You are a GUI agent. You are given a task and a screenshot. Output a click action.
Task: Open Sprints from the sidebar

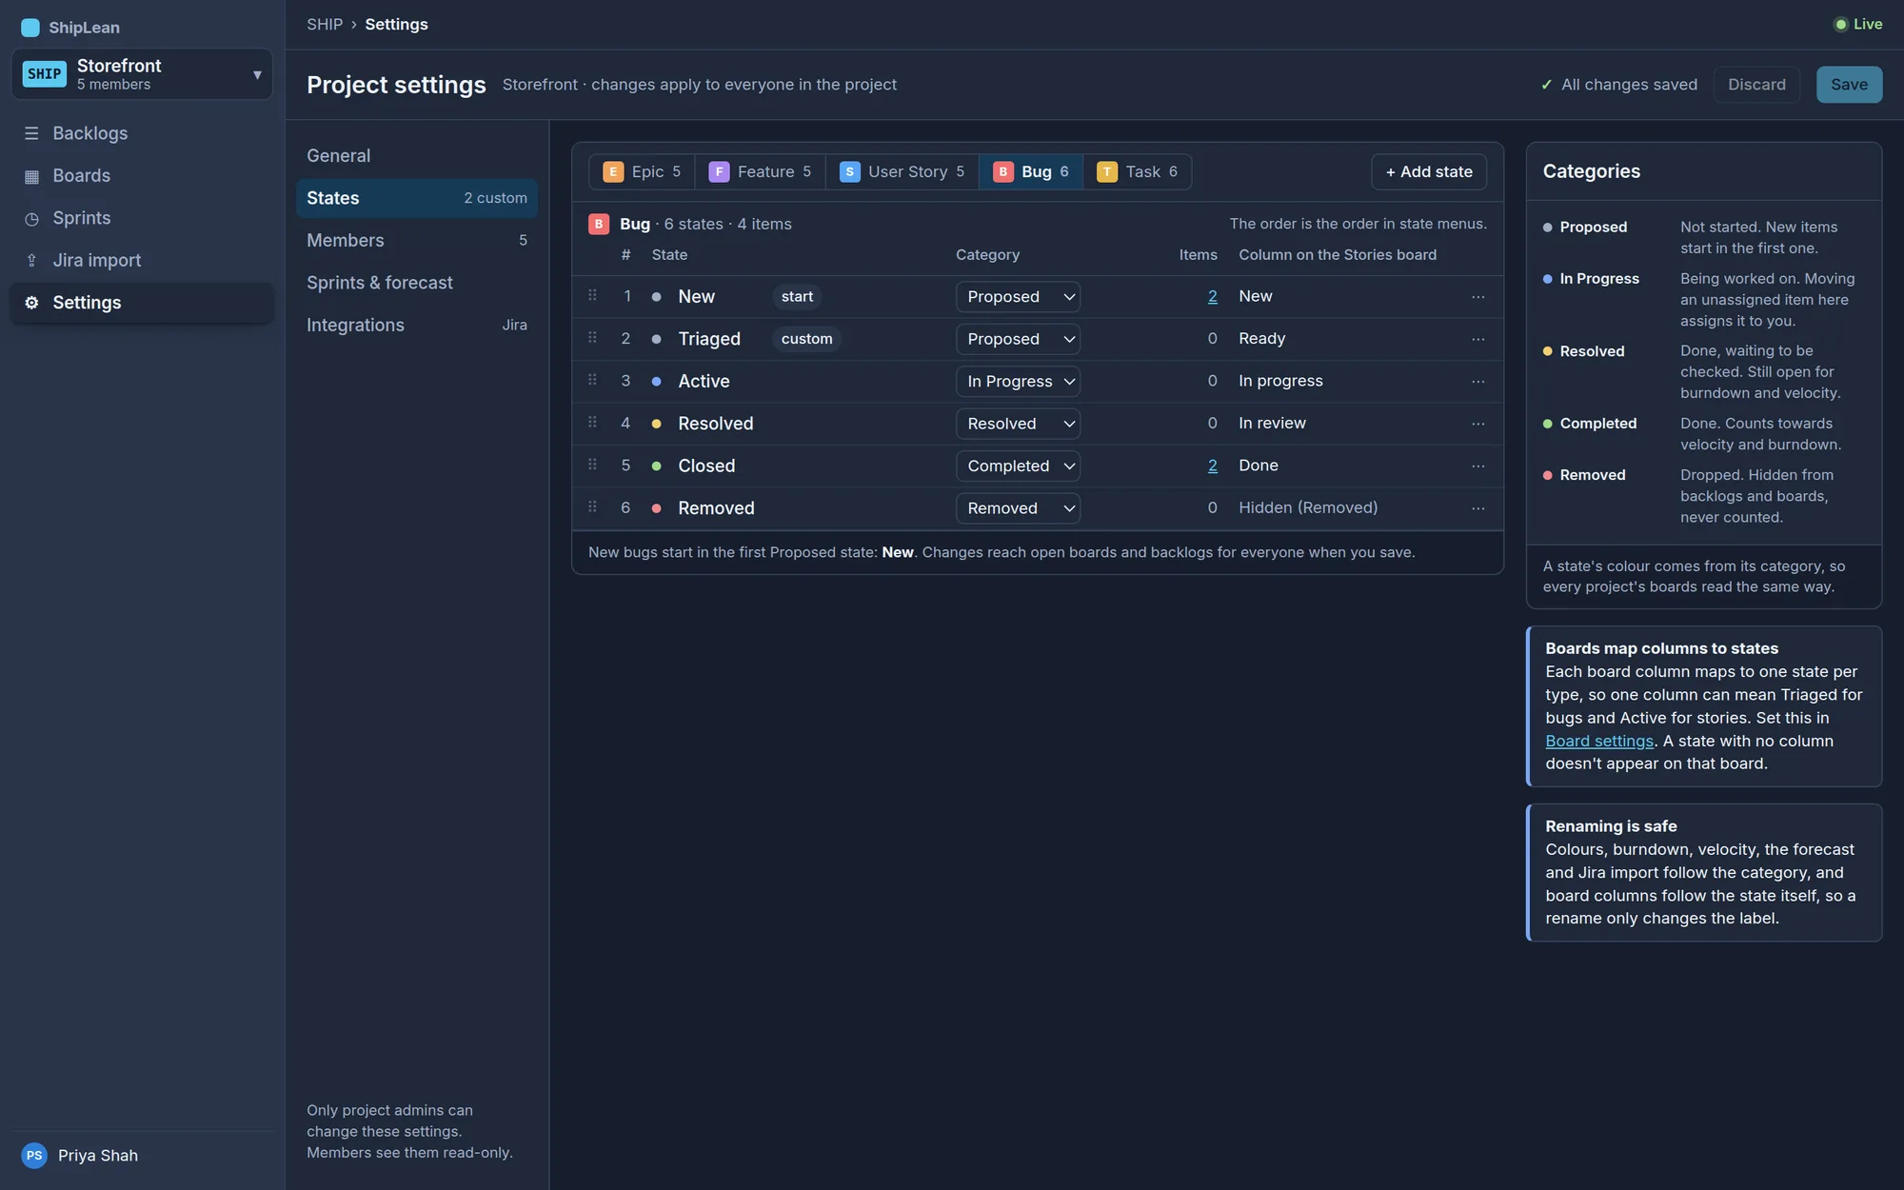pos(142,218)
